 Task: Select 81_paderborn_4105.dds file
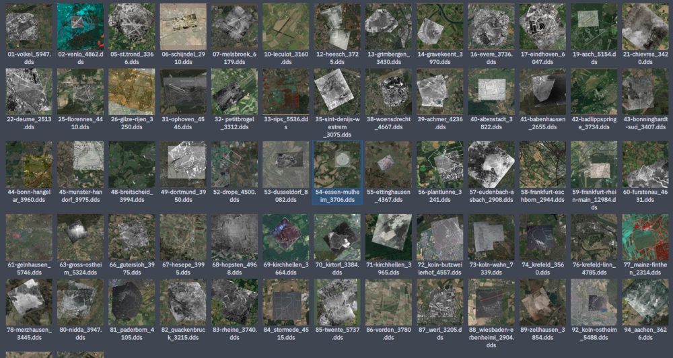pos(132,302)
